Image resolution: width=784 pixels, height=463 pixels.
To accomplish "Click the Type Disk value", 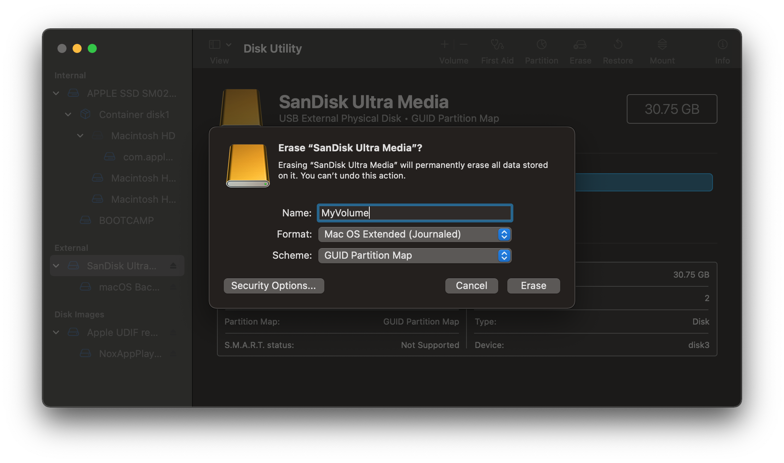I will (701, 322).
